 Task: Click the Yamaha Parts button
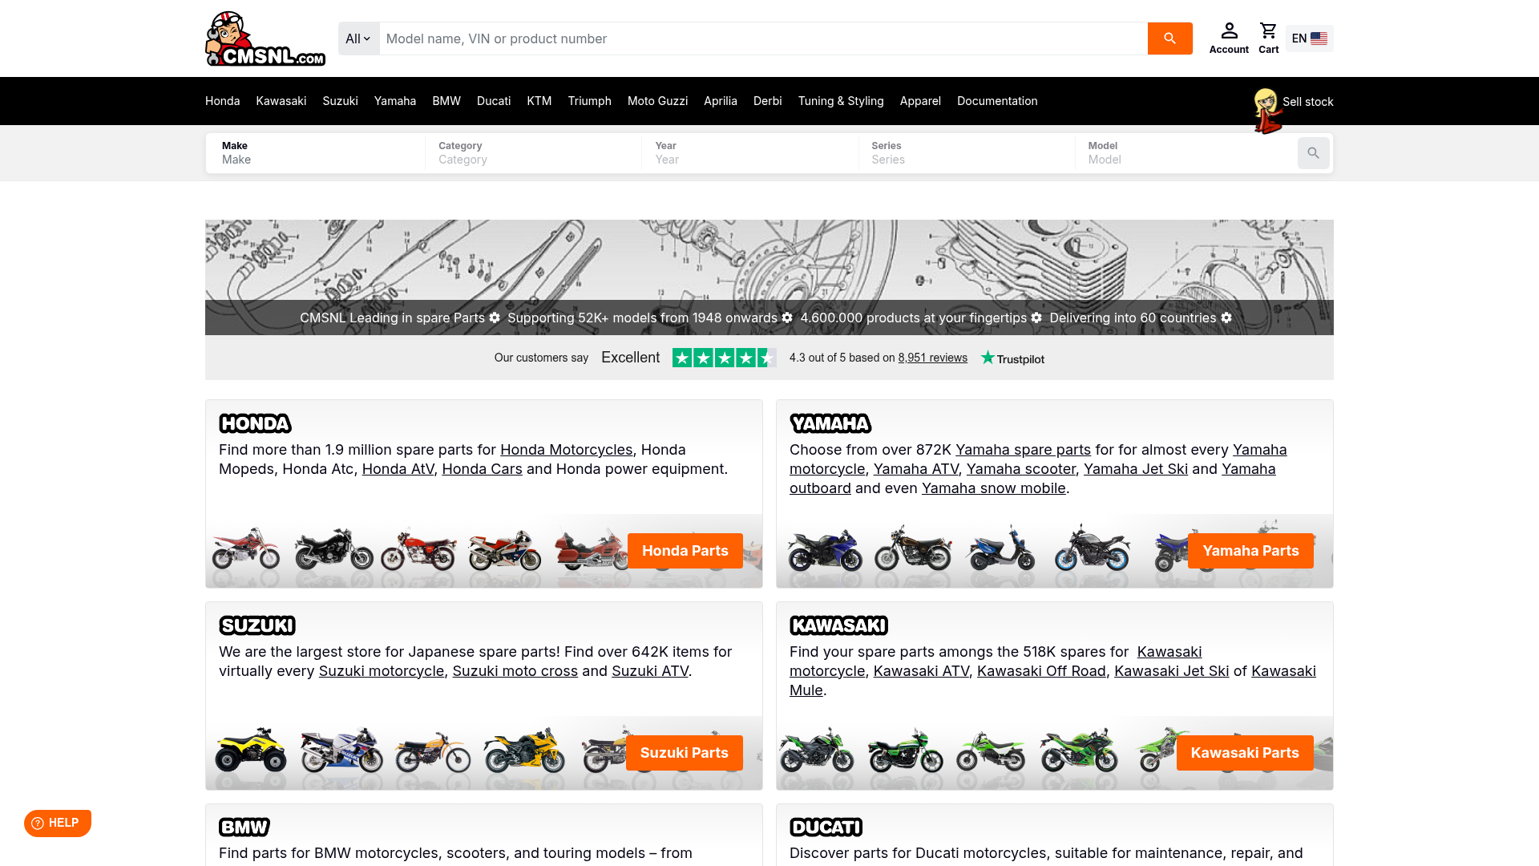tap(1250, 551)
